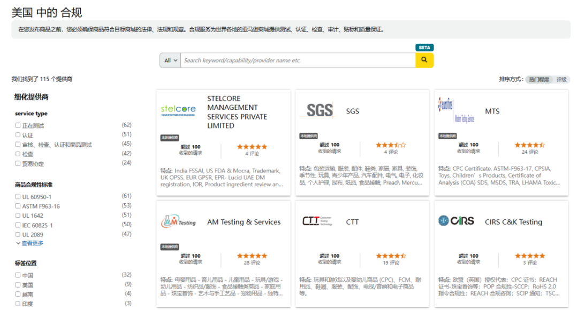Image resolution: width=578 pixels, height=310 pixels.
Task: Open STELCORE MANAGEMENT SERVICES PRIVATE LIMITED provider
Action: (x=237, y=112)
